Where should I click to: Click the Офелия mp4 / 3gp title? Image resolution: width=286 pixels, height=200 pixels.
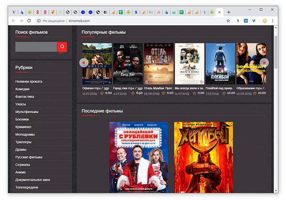pyautogui.click(x=95, y=88)
